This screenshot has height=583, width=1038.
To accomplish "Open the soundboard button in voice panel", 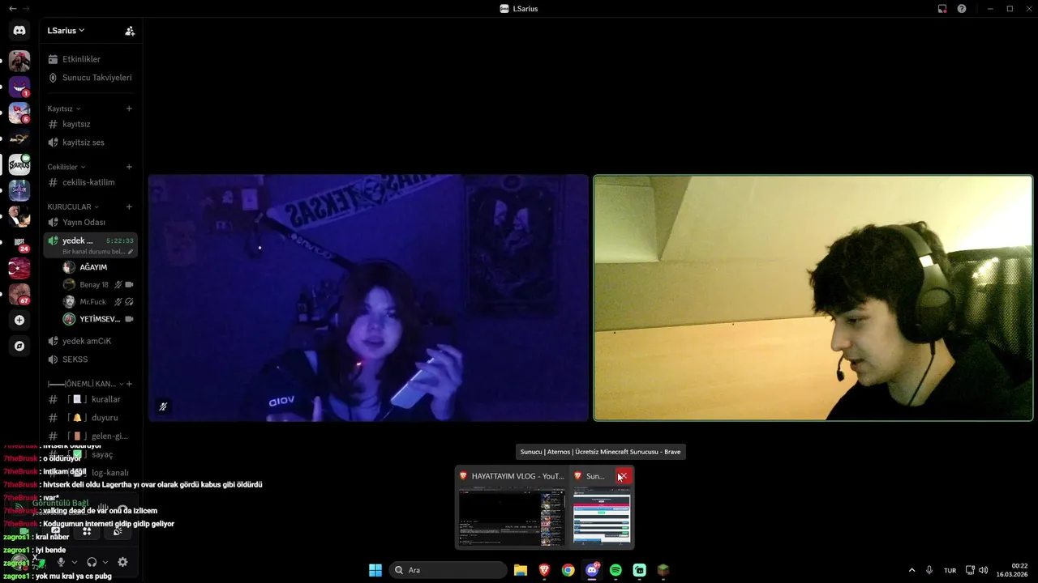I will pos(118,531).
